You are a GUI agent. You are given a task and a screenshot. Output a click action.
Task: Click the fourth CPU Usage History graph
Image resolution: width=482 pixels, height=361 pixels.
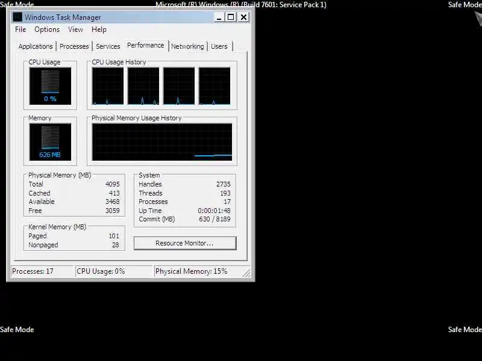tap(214, 86)
